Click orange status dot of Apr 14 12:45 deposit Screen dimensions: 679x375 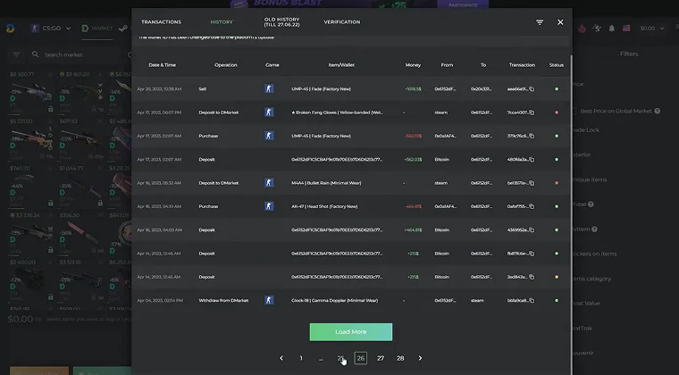pos(557,277)
